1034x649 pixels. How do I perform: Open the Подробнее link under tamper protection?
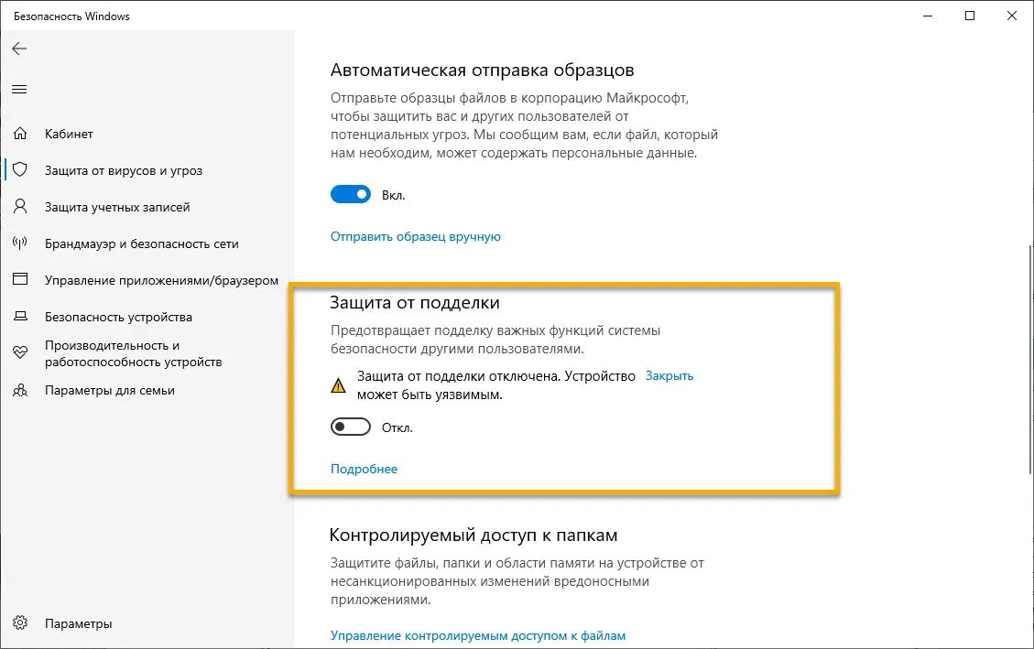(364, 469)
